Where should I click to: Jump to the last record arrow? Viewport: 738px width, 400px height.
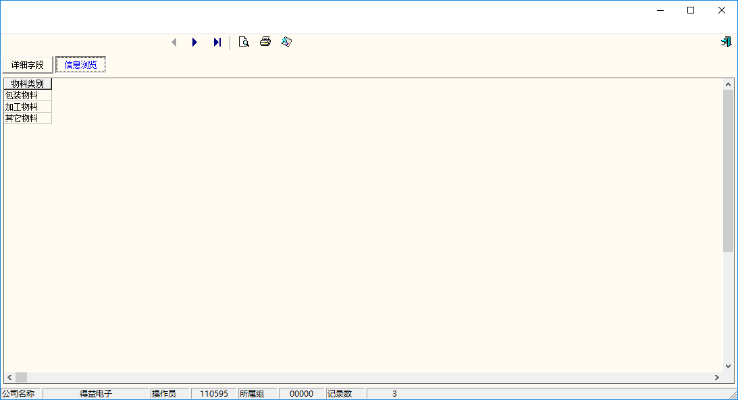(217, 42)
